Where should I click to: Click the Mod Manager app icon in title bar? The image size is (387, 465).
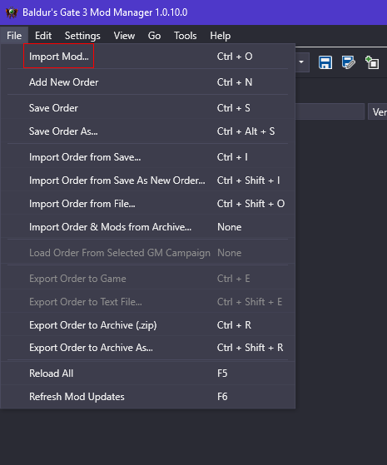coord(12,12)
